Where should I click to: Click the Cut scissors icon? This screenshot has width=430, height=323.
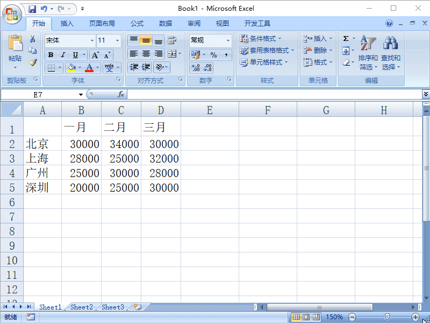click(33, 39)
